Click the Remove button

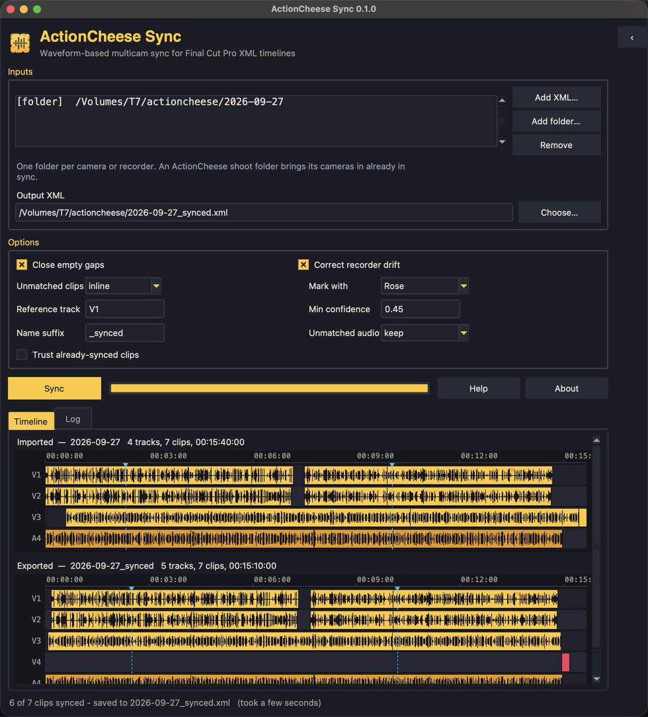556,145
